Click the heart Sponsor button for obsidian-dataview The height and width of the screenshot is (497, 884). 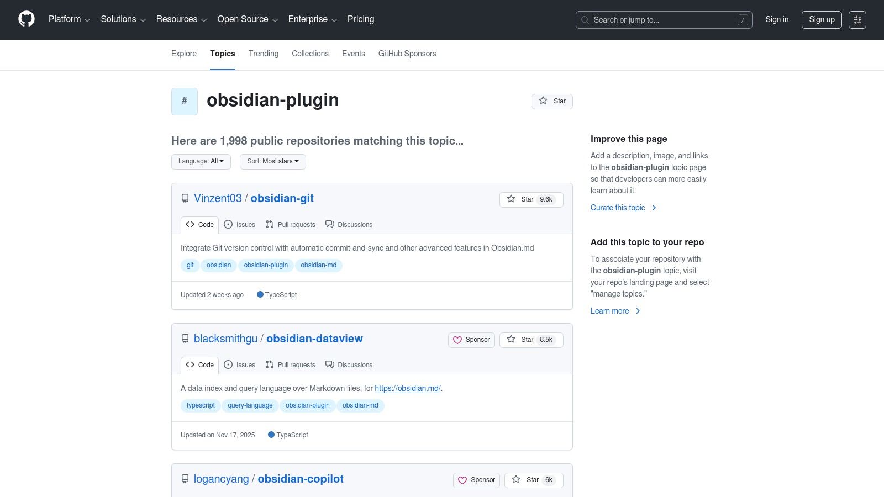471,340
